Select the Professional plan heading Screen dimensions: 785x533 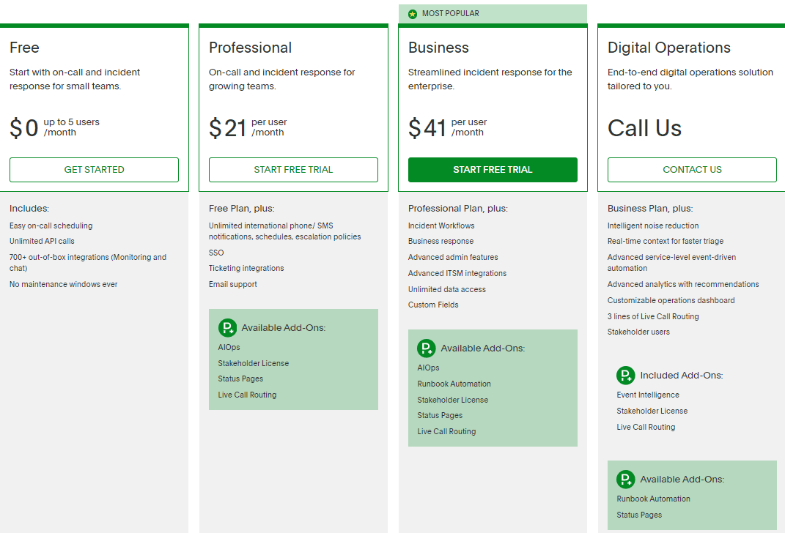[251, 48]
